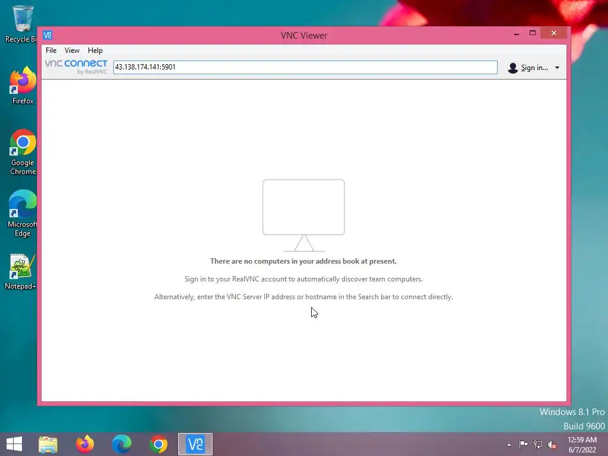Click the 'Alternatively, enter the VNC Server IP address' text
The height and width of the screenshot is (456, 608).
click(303, 297)
